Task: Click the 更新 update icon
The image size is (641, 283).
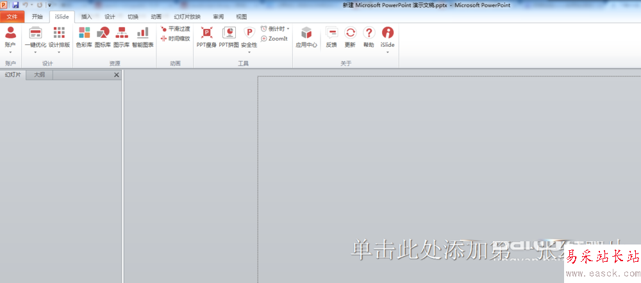Action: (350, 37)
